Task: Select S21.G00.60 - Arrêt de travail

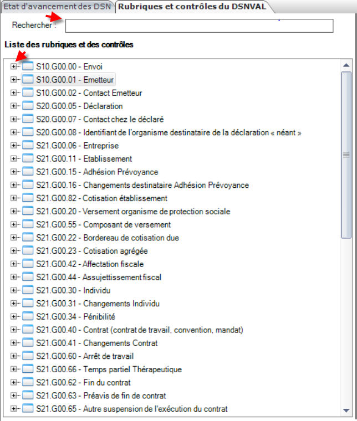Action: click(85, 356)
